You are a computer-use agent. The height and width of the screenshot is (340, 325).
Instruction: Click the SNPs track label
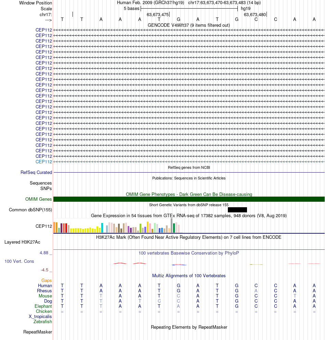[46, 188]
